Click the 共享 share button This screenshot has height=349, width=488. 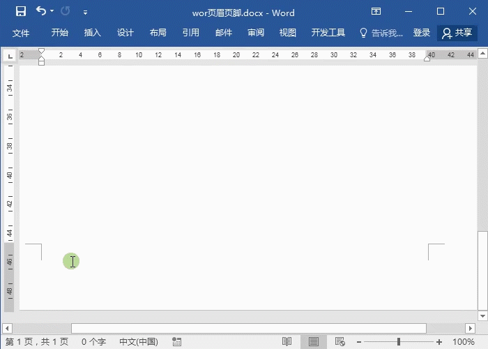pyautogui.click(x=457, y=33)
